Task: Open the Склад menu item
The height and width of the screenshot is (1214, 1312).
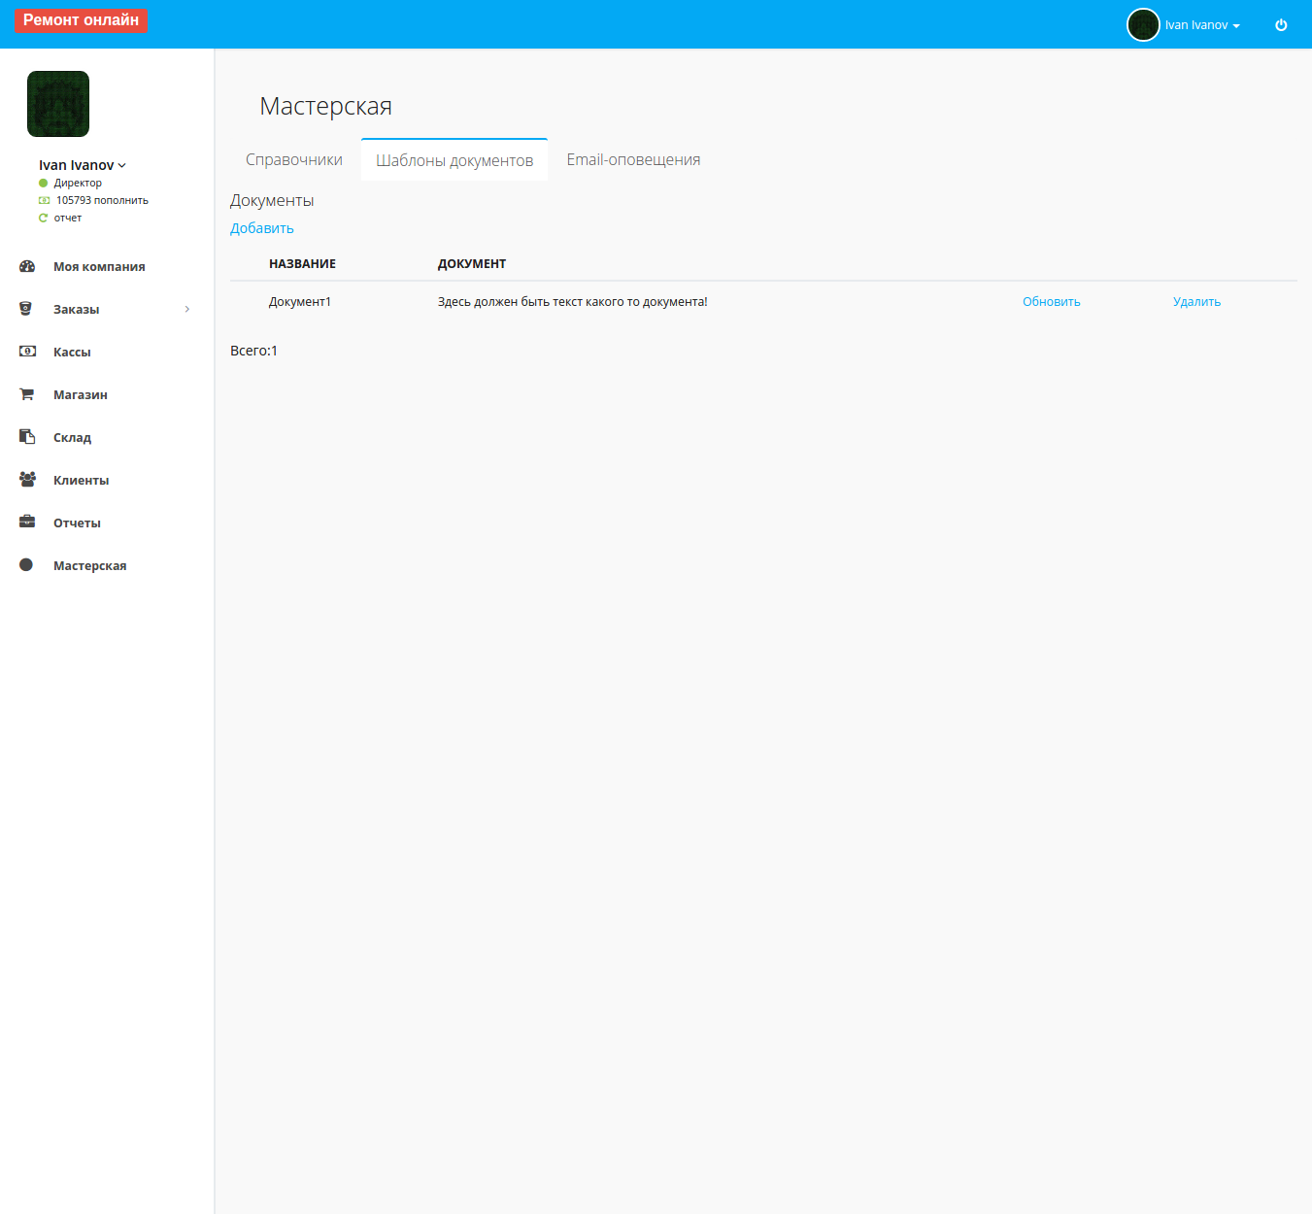Action: pos(72,437)
